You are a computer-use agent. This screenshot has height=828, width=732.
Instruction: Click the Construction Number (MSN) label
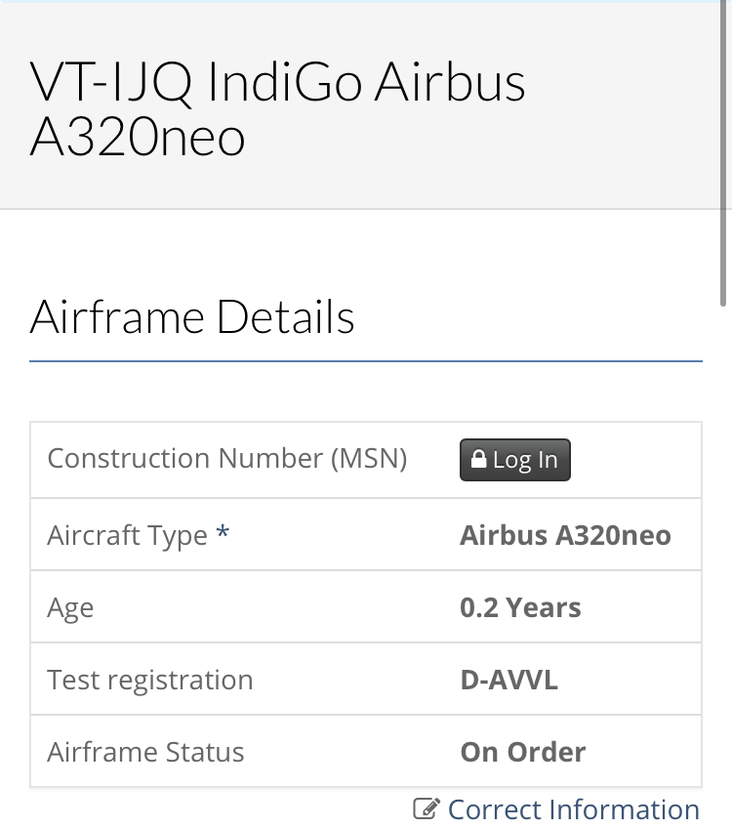pyautogui.click(x=226, y=458)
